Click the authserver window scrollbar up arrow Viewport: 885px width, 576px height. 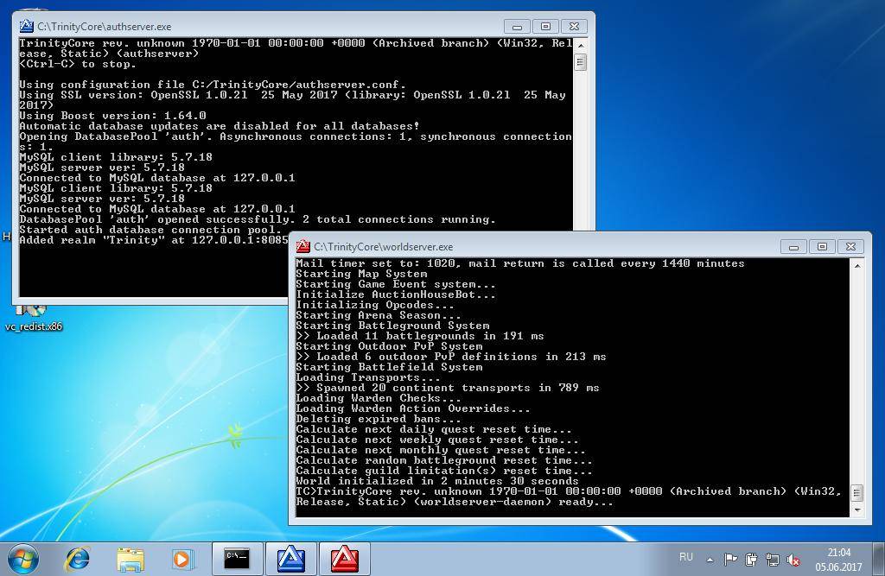click(581, 44)
